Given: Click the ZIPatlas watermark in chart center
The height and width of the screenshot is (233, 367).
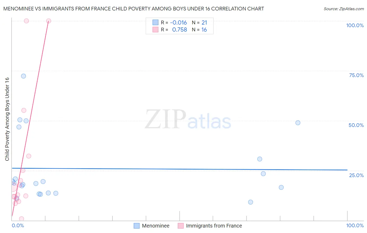Looking at the screenshot, I should (x=188, y=120).
